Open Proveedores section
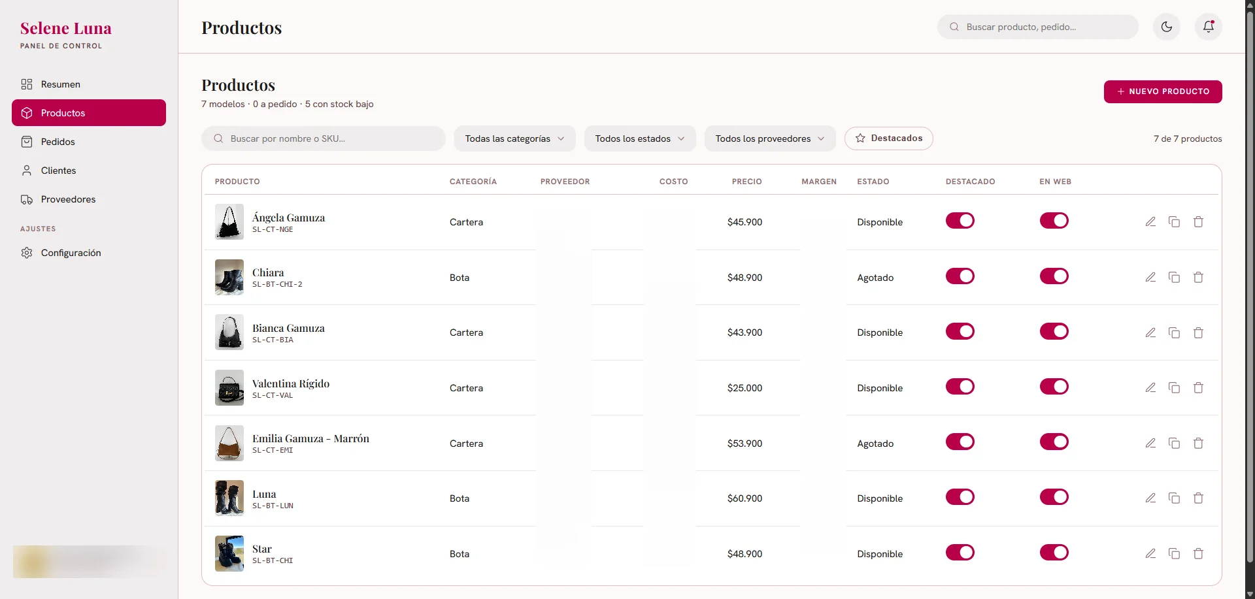Screen dimensions: 1255x599 click(89, 199)
